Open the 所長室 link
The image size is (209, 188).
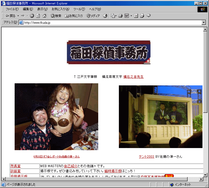16,166
